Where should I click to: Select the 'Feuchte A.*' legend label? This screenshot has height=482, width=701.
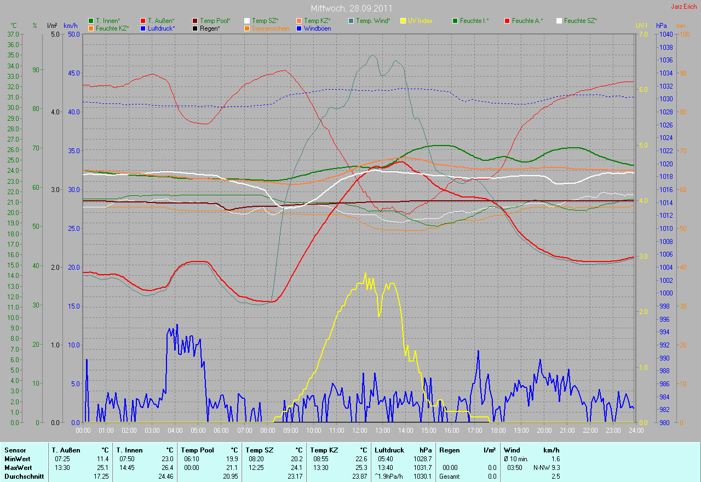(527, 20)
